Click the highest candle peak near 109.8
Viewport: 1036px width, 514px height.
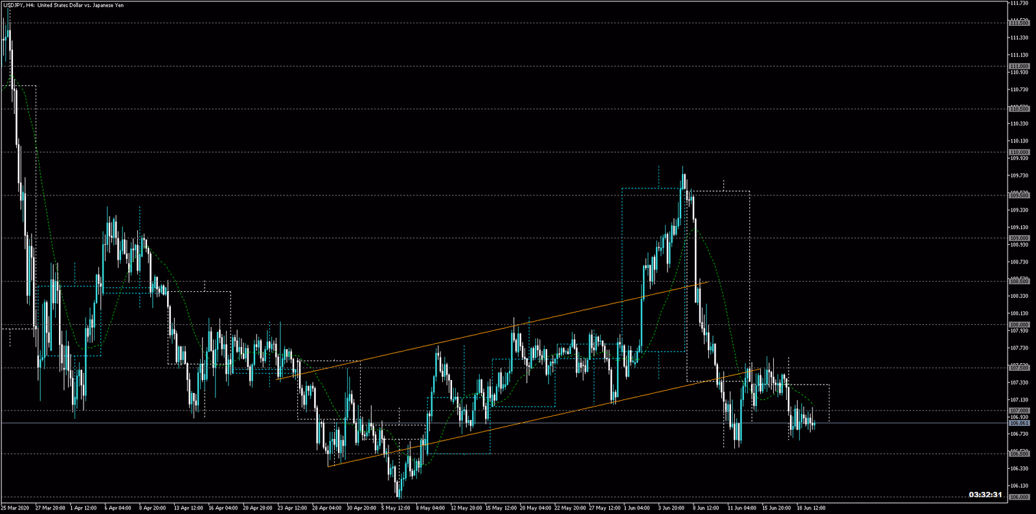682,170
